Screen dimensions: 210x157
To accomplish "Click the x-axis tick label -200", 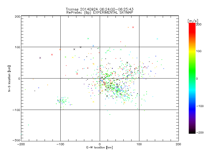I will click(x=21, y=144).
